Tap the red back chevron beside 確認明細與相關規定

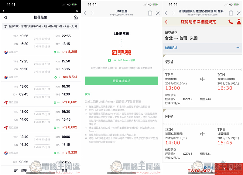166,22
